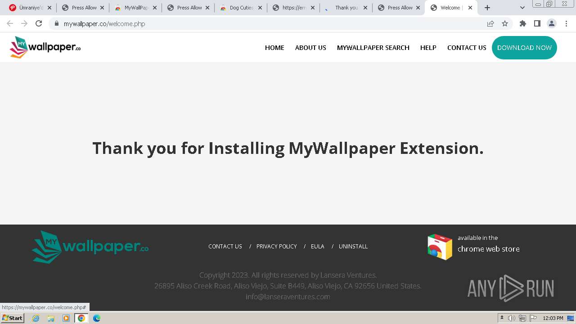Click the network tray icon
The height and width of the screenshot is (324, 576).
click(x=522, y=318)
